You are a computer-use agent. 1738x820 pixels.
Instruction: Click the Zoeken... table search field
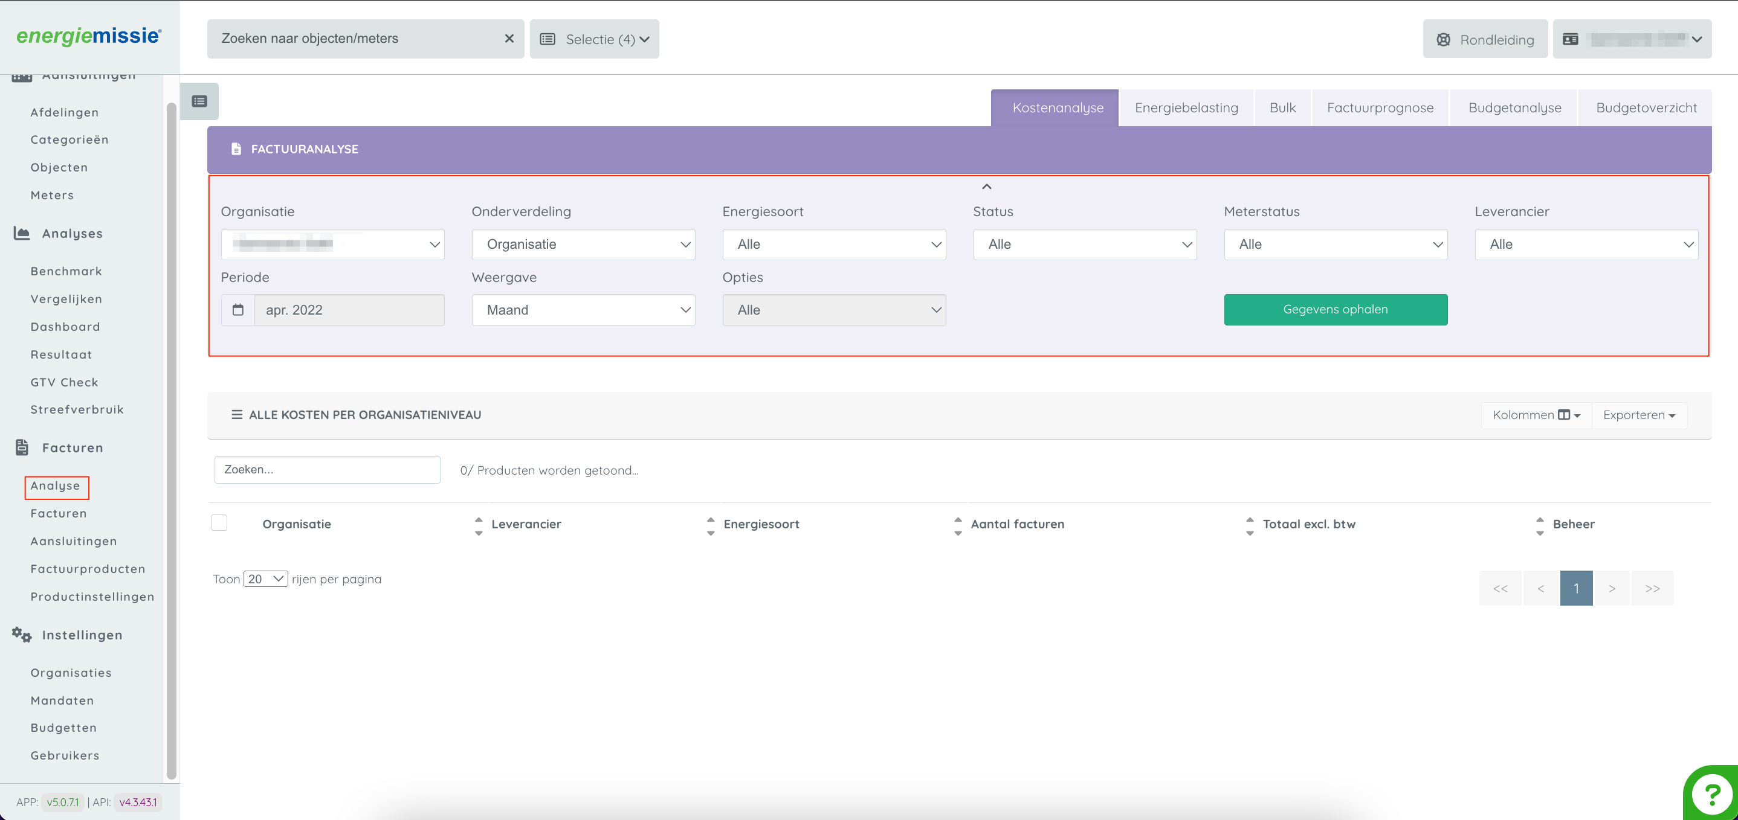point(327,469)
